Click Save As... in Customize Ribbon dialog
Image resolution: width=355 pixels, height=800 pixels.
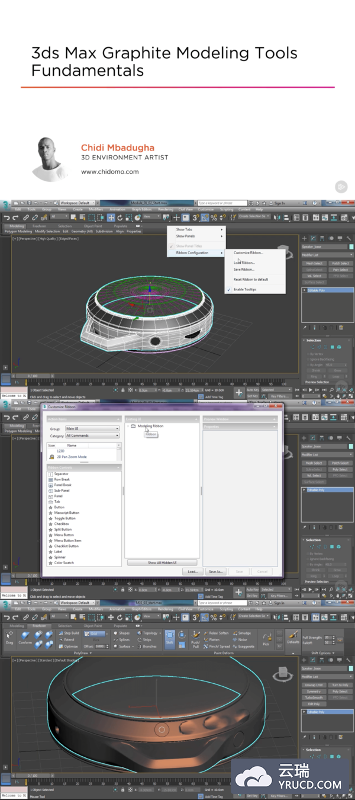tap(216, 571)
